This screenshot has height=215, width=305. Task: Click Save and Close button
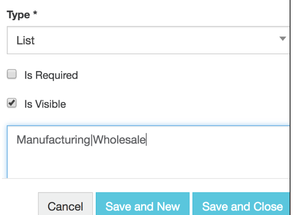[x=242, y=206]
